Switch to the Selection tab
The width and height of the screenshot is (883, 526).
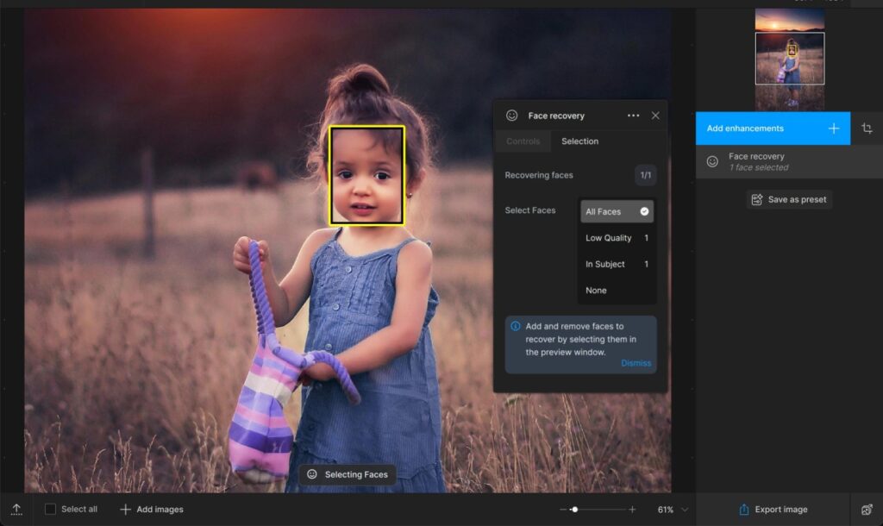tap(579, 141)
